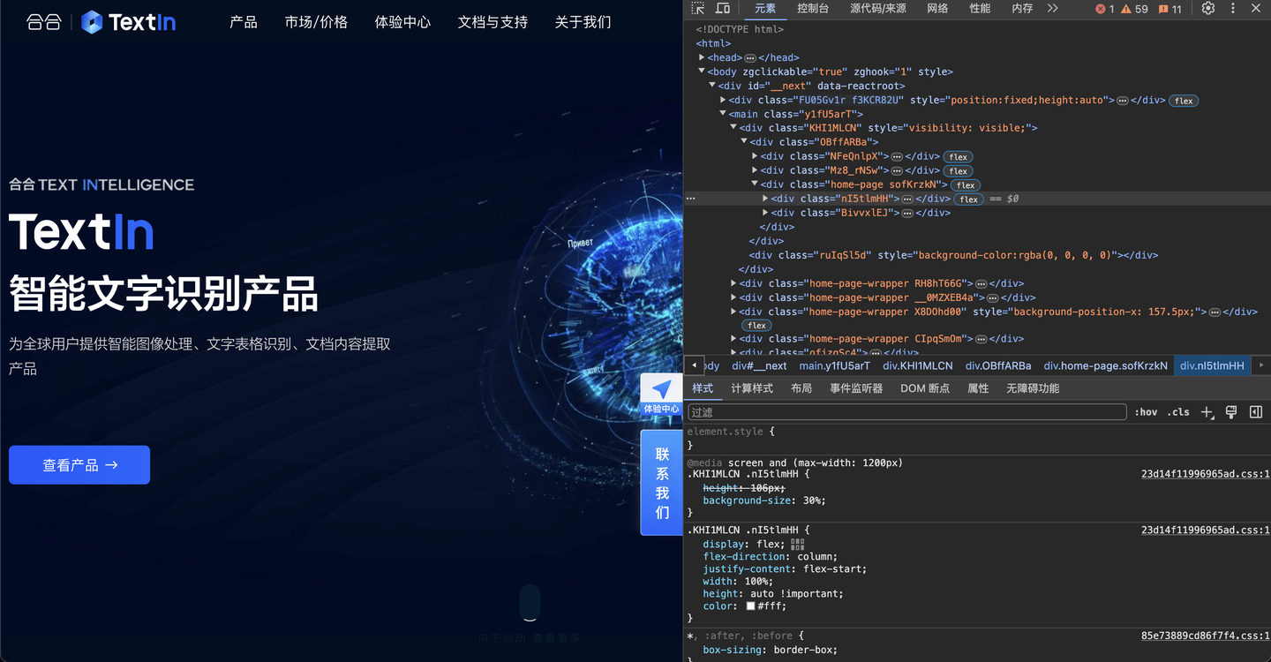Open 关于我们 in the site navigation
The width and height of the screenshot is (1271, 662).
pyautogui.click(x=583, y=22)
